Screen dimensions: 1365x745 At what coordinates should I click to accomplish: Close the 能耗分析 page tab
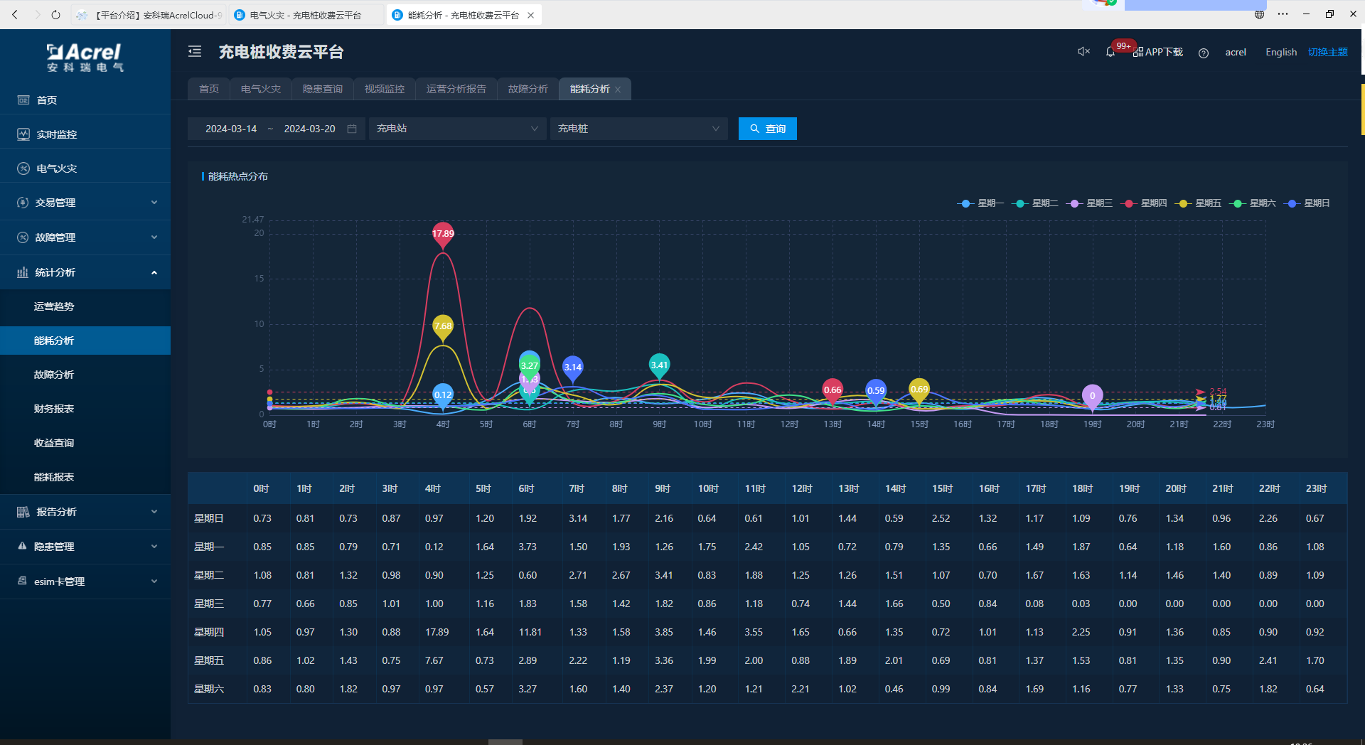(618, 90)
